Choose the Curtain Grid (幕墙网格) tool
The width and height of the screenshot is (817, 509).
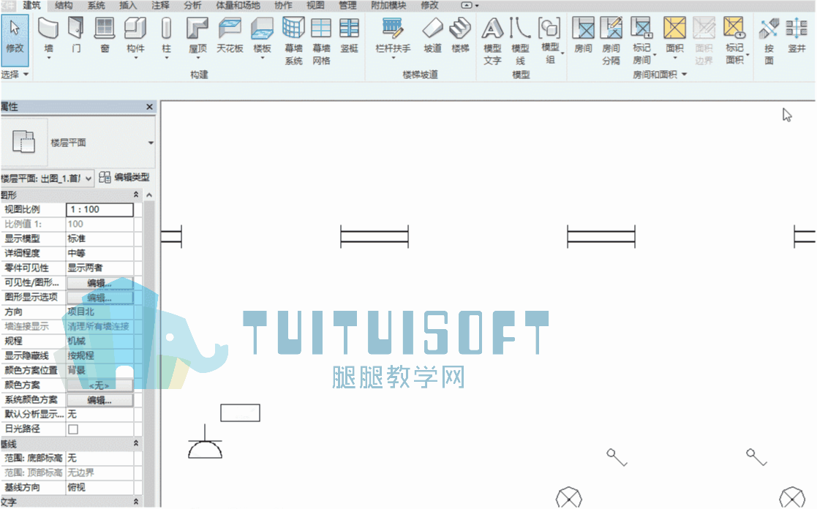coord(322,41)
